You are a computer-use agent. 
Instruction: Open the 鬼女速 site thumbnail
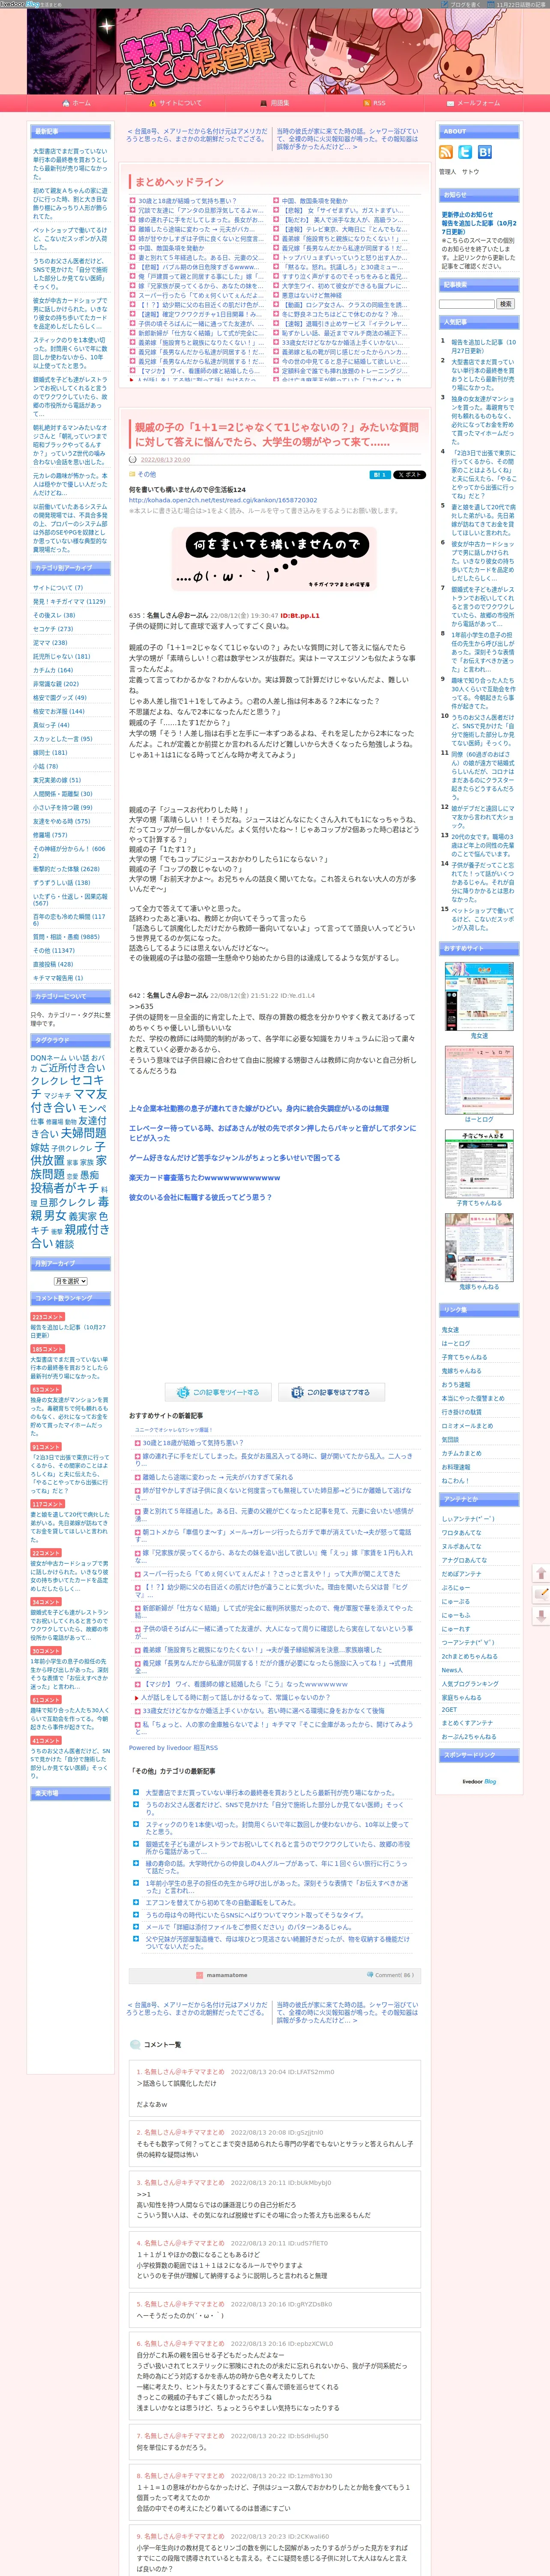tap(479, 996)
